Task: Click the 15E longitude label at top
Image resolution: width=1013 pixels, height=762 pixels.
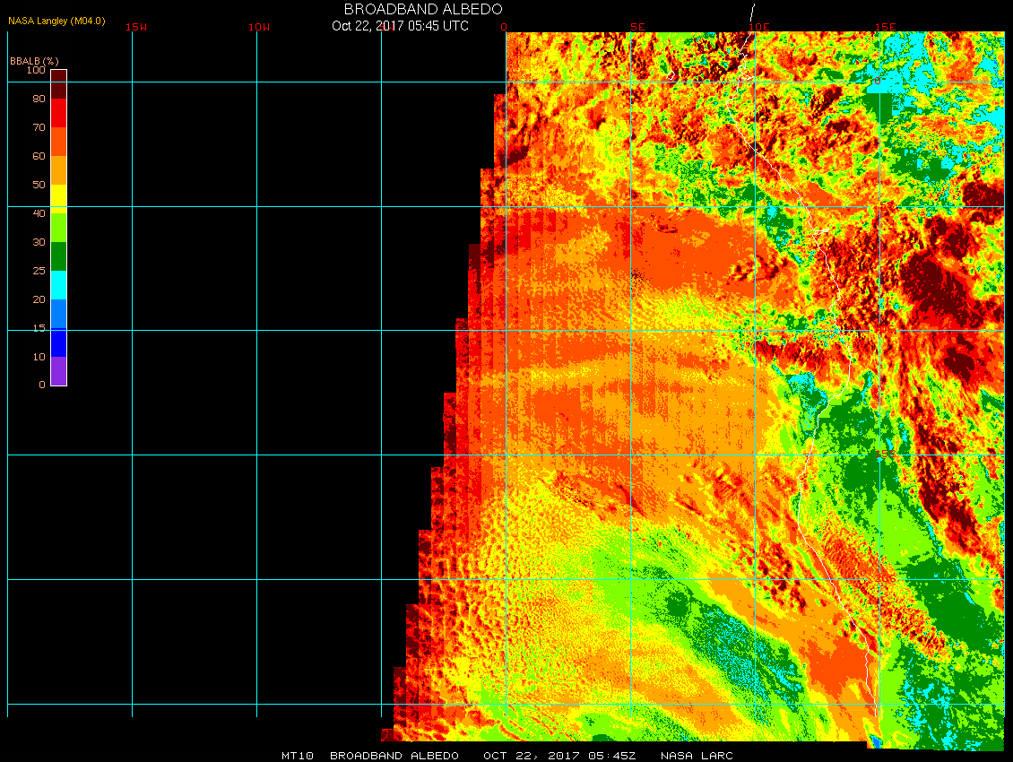Action: (x=885, y=27)
